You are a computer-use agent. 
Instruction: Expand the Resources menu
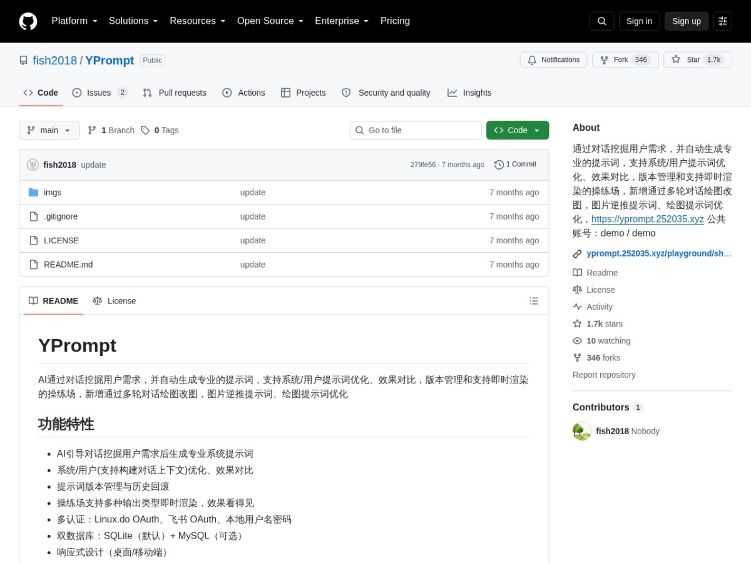[197, 21]
